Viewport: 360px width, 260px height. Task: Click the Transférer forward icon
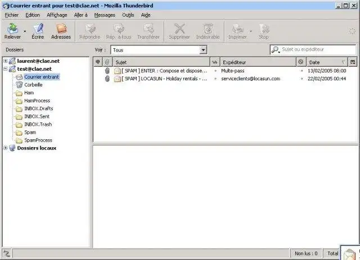[148, 31]
